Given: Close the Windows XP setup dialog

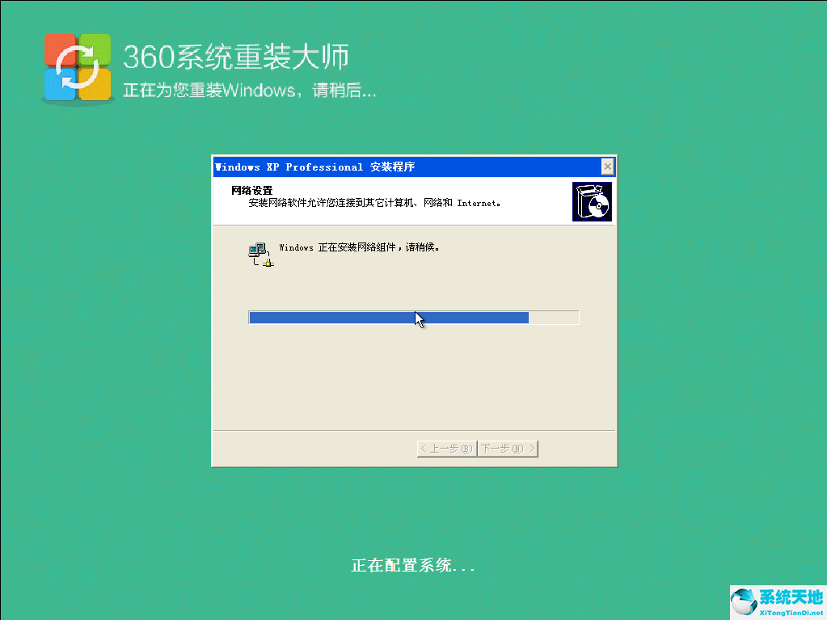Looking at the screenshot, I should [x=607, y=167].
